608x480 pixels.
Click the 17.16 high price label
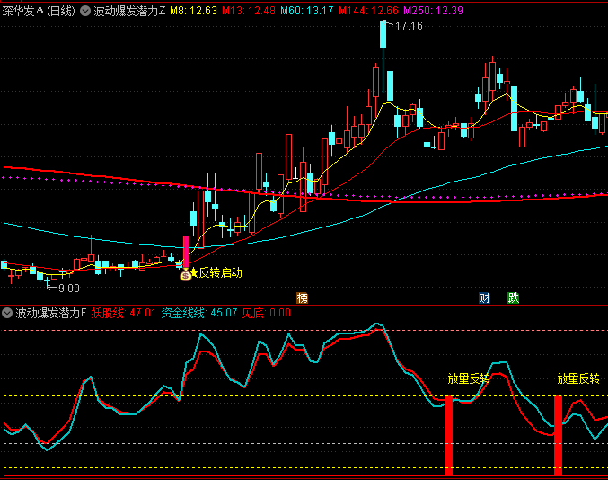[x=409, y=26]
